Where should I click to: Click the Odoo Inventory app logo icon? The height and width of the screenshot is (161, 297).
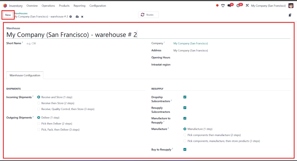tap(5, 6)
